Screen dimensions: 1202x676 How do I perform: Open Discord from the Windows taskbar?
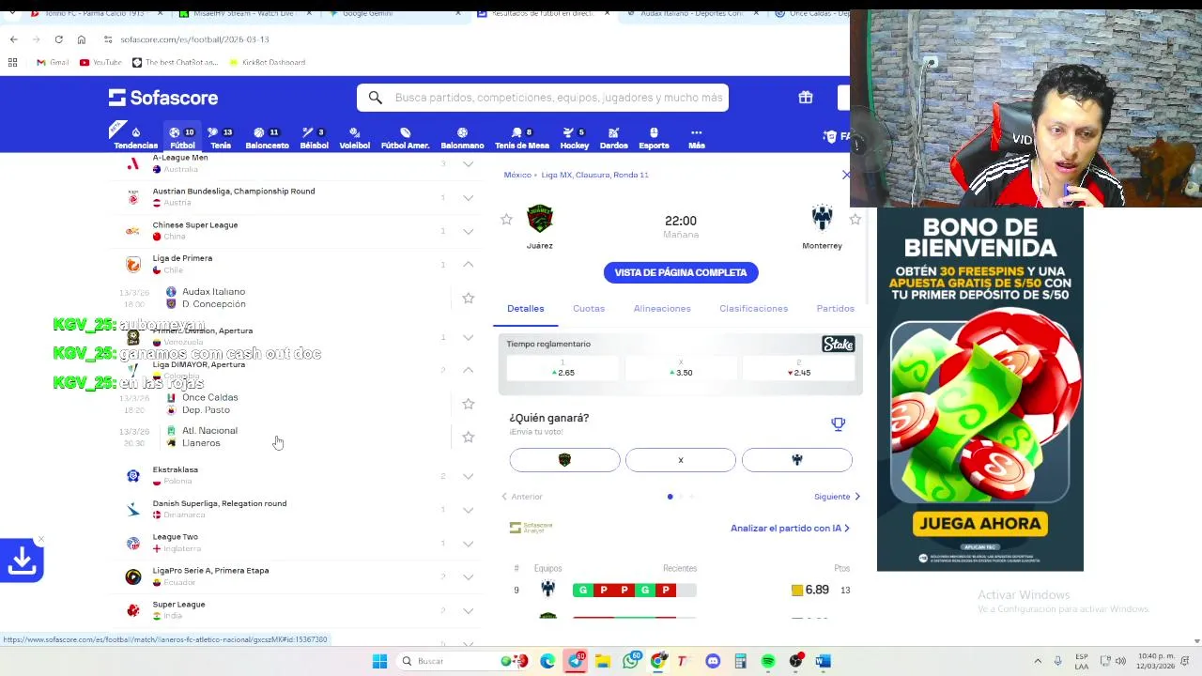(x=713, y=661)
